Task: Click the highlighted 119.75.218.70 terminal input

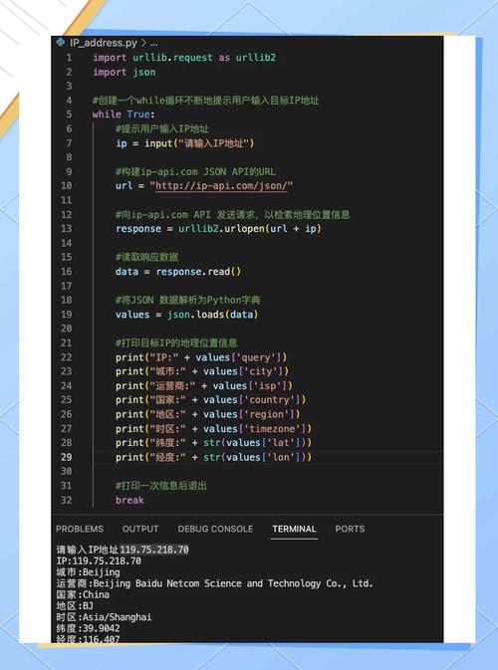Action: (154, 550)
